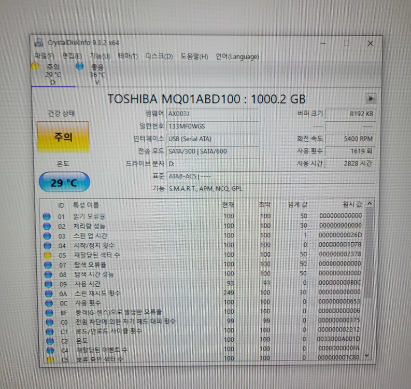
Task: Select the 재할당된 섹터 수 attribute name
Action: (x=97, y=255)
